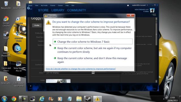The width and height of the screenshot is (181, 102).
Task: Go to the Steam COMMUNITY section
Action: 77,10
